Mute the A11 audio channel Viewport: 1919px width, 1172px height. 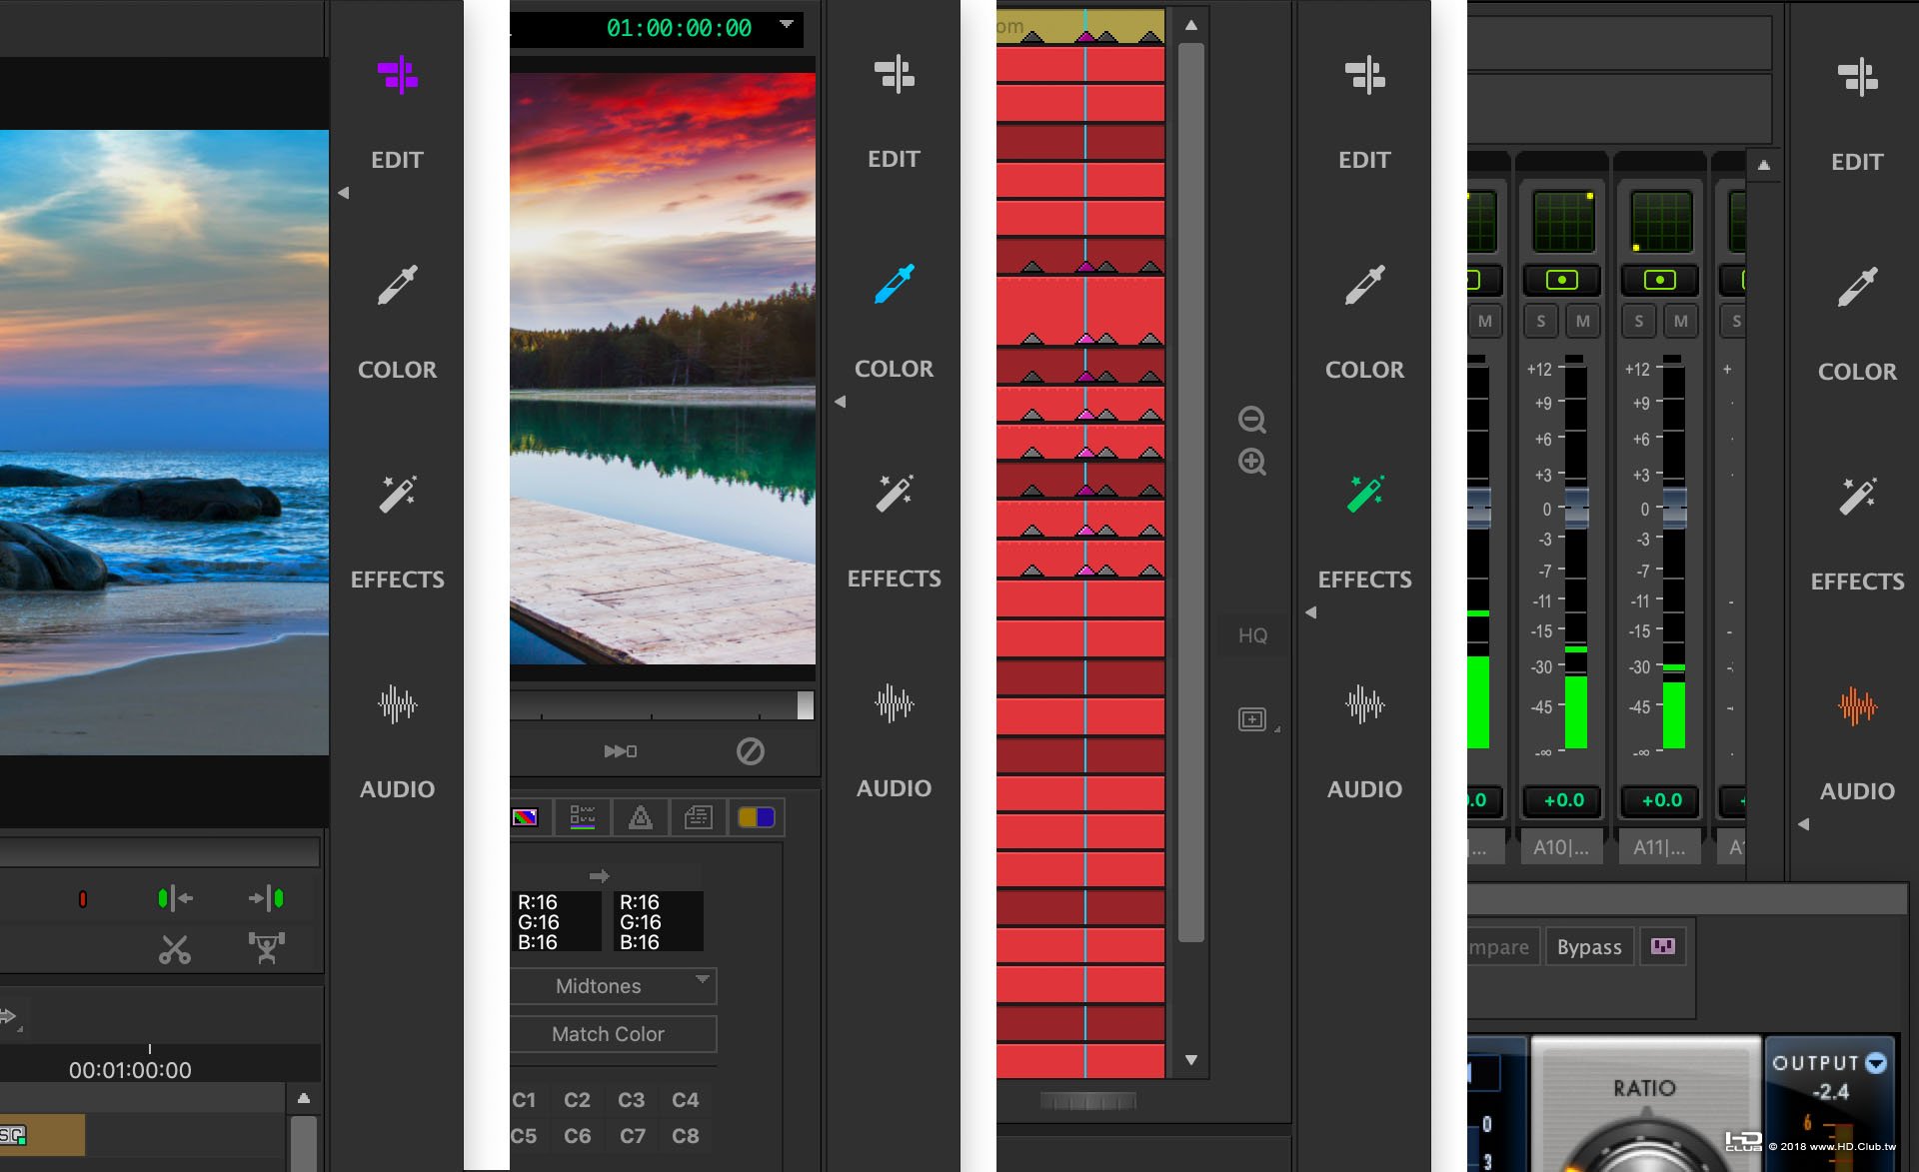tap(1681, 322)
